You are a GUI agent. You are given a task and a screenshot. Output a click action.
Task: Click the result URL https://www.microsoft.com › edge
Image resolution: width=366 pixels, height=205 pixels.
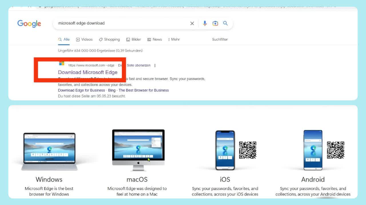click(x=91, y=65)
